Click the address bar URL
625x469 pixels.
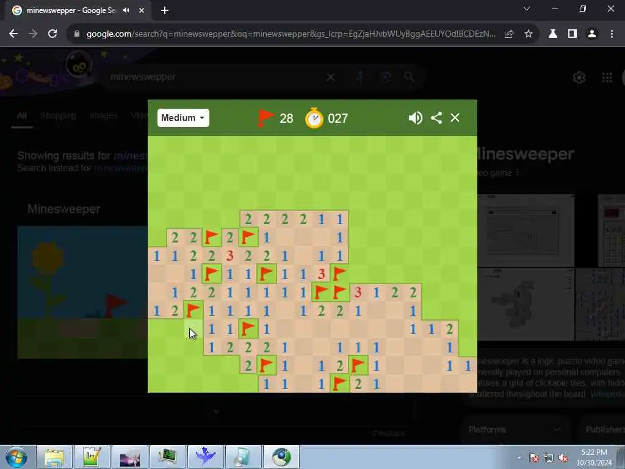click(x=291, y=34)
